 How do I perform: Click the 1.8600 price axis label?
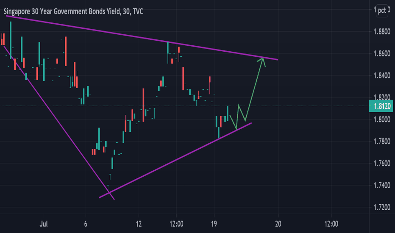[382, 54]
